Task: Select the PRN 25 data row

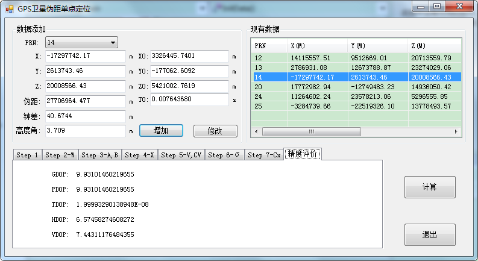Action: click(356, 106)
